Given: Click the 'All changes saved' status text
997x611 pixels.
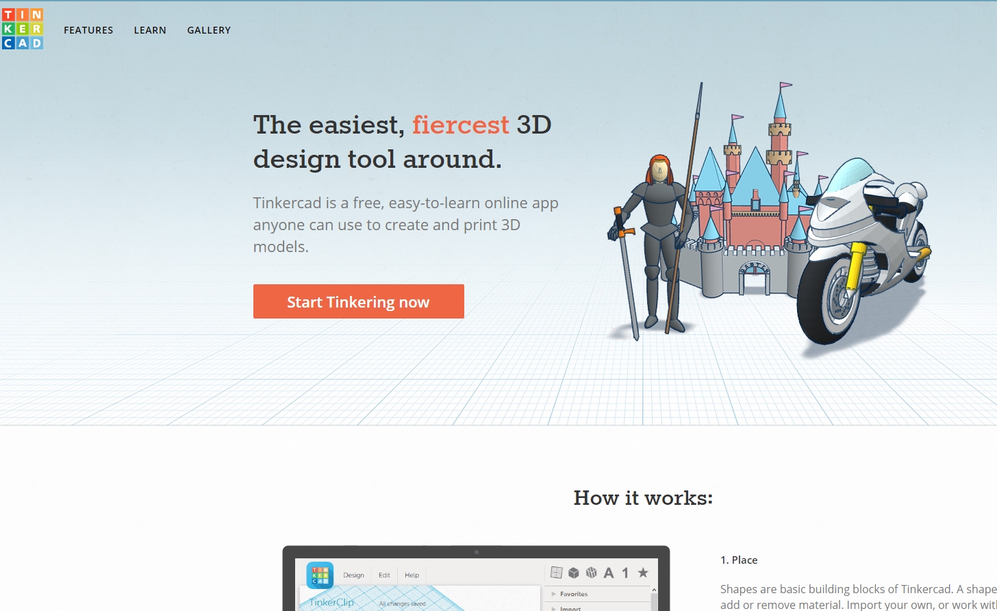Looking at the screenshot, I should (x=402, y=603).
